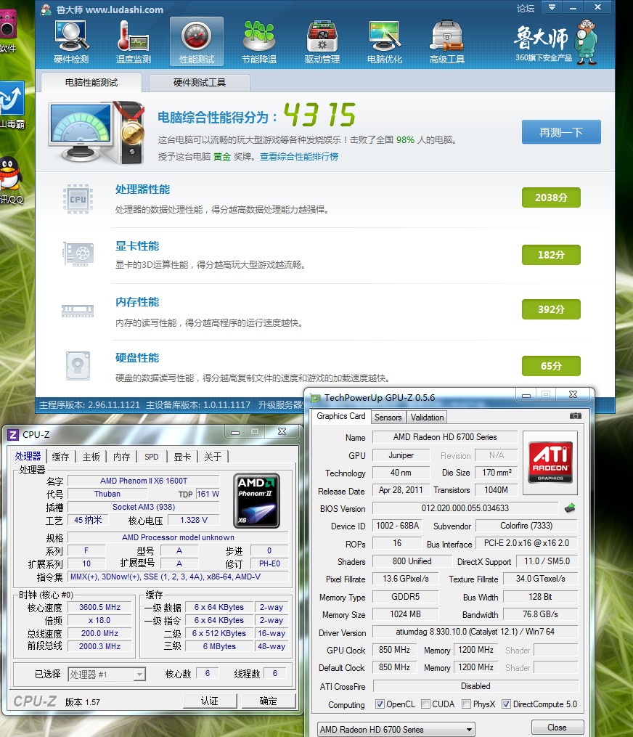Viewport: 633px width, 737px height.
Task: Click the 65分 hard disk score badge
Action: click(x=551, y=366)
